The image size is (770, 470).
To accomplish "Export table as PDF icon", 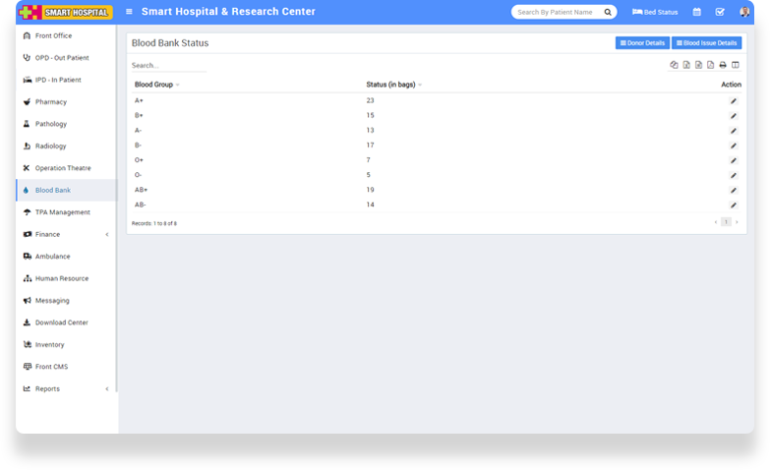I will [710, 65].
